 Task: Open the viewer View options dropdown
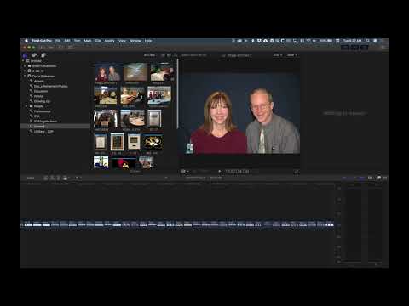click(x=291, y=55)
